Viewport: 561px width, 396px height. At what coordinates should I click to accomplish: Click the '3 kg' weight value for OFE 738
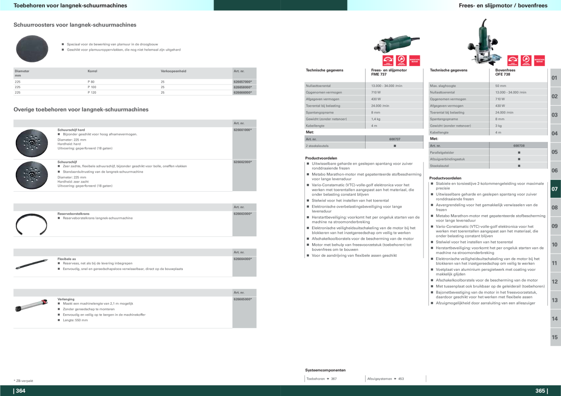[499, 126]
